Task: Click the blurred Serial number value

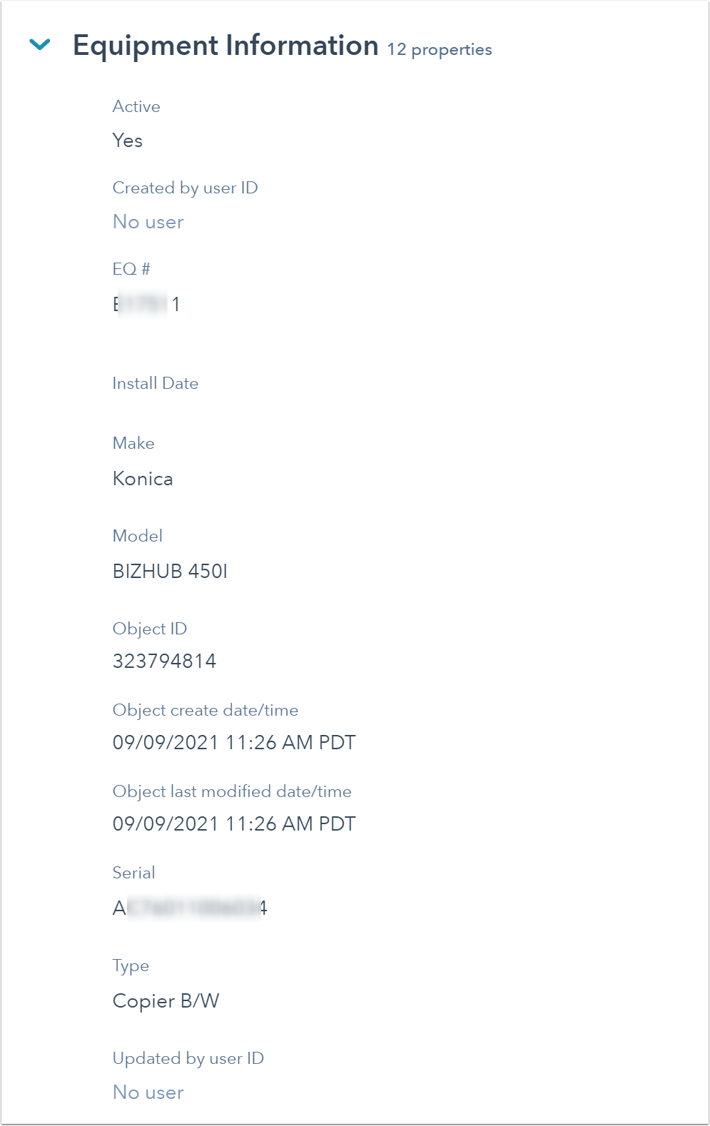Action: click(190, 908)
